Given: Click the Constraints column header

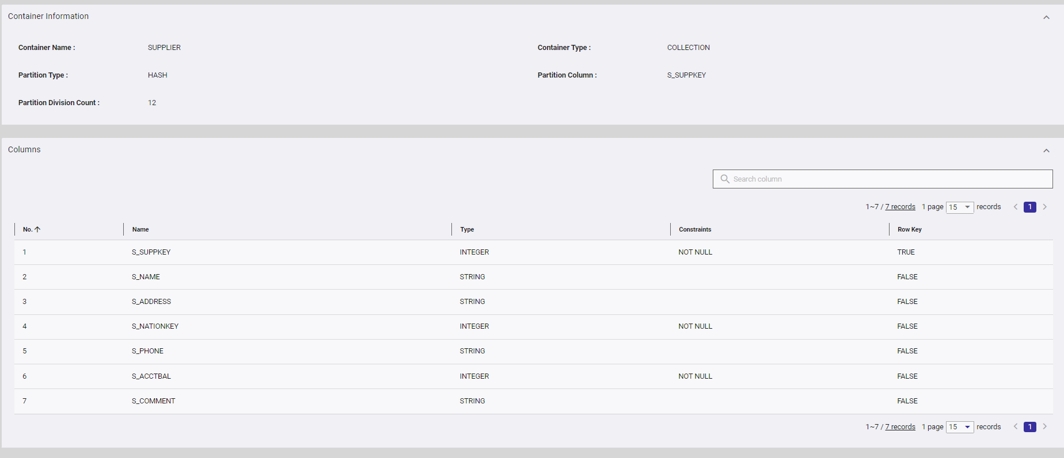Looking at the screenshot, I should coord(695,229).
